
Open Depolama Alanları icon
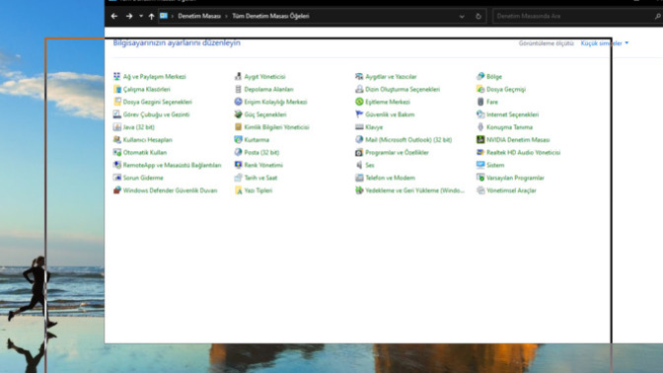click(239, 89)
